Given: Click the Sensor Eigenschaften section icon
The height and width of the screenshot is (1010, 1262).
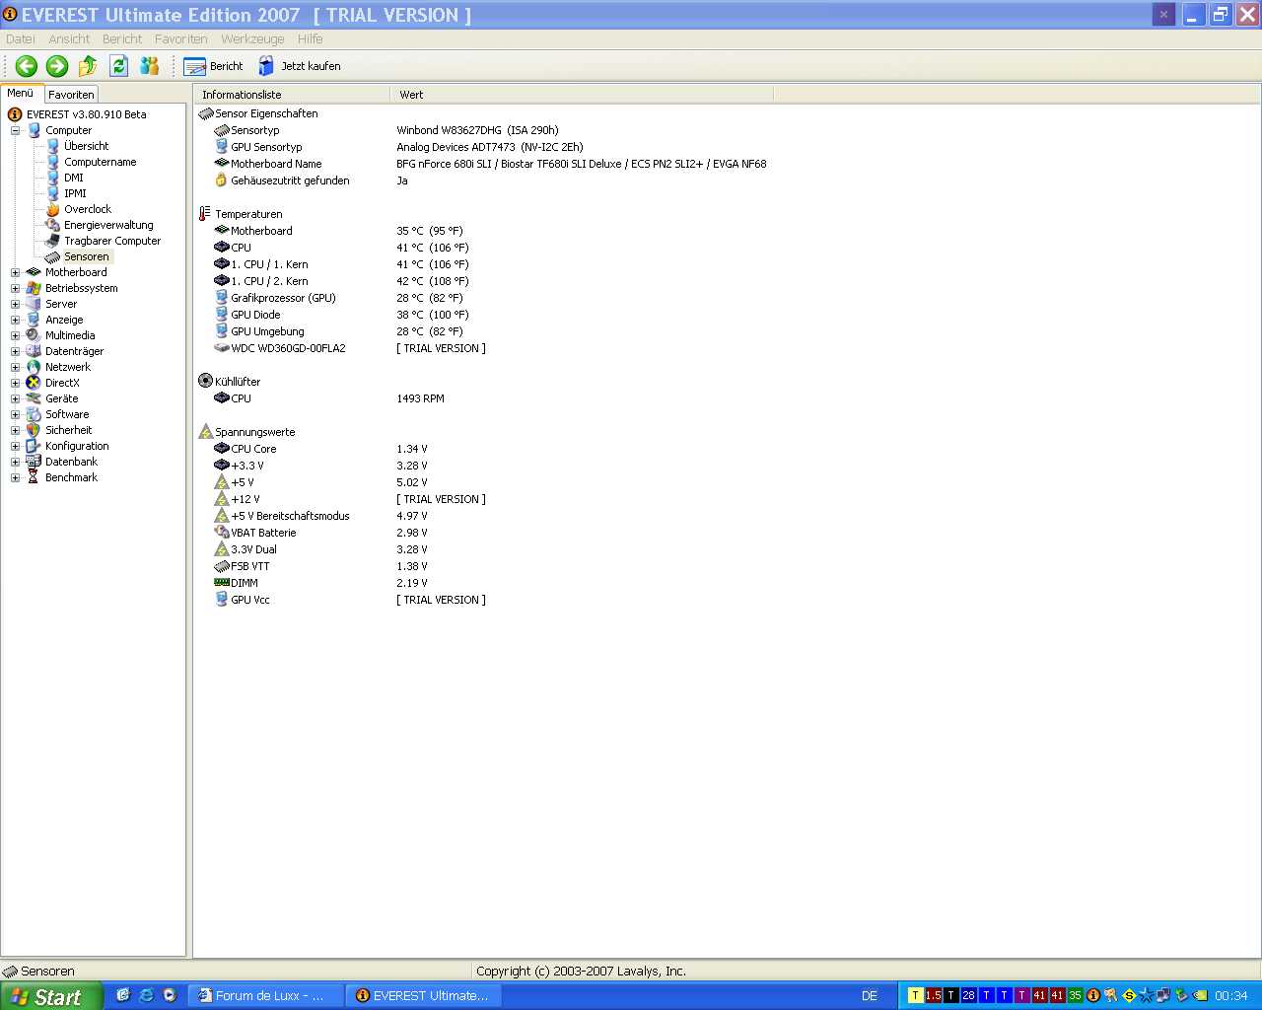Looking at the screenshot, I should coord(205,113).
